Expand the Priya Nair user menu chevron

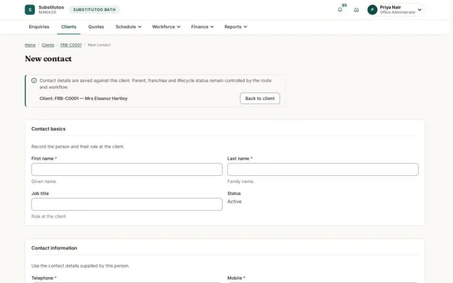point(419,10)
